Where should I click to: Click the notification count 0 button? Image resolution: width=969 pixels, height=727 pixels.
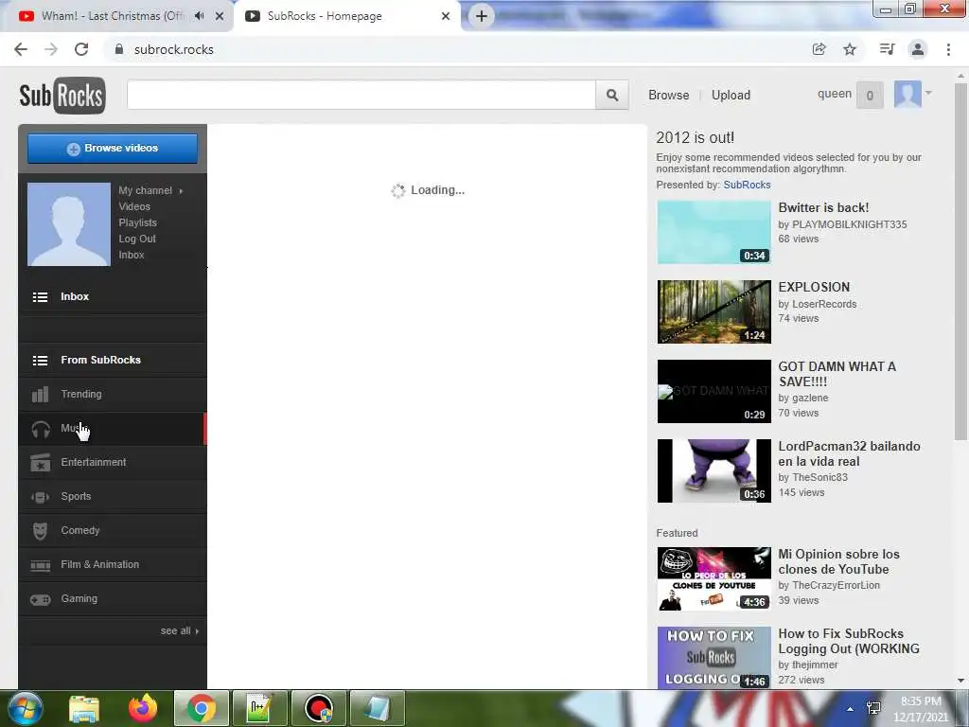870,96
